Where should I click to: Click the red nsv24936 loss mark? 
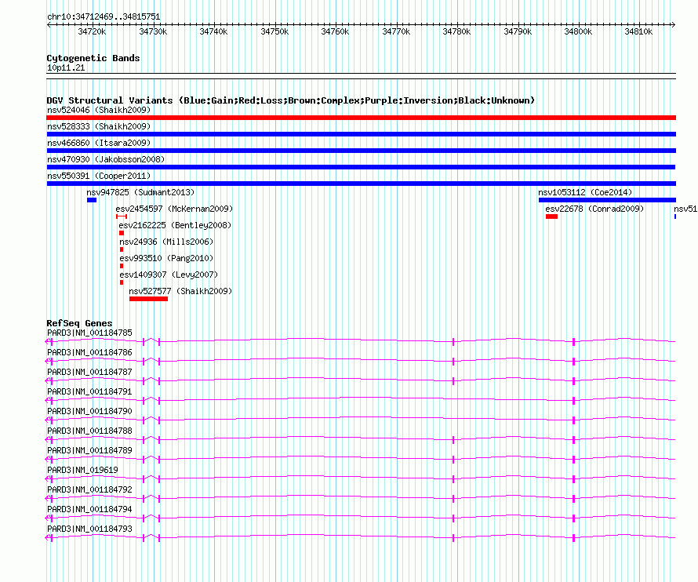[122, 249]
